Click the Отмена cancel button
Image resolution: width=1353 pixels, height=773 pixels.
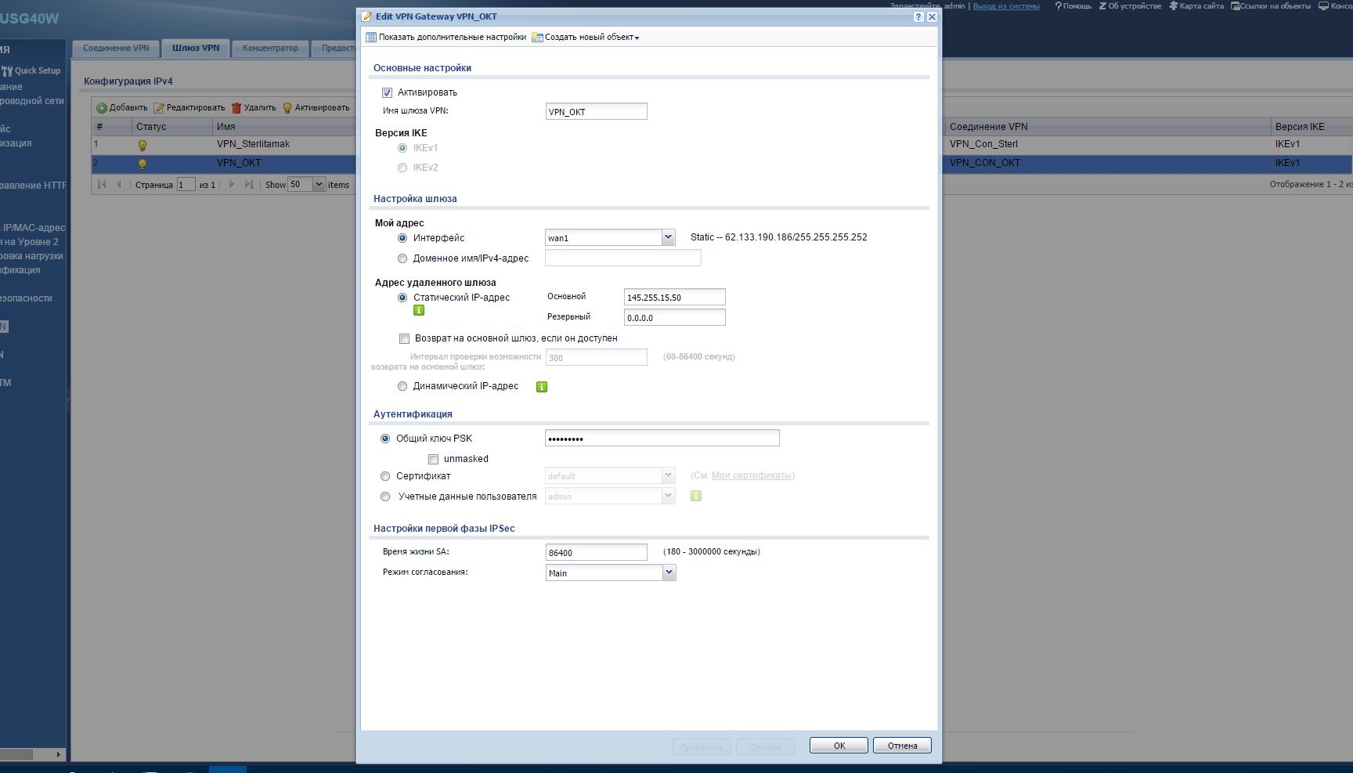[902, 746]
